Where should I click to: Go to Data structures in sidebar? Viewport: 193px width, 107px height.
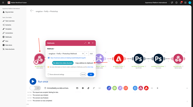[x=8, y=49]
